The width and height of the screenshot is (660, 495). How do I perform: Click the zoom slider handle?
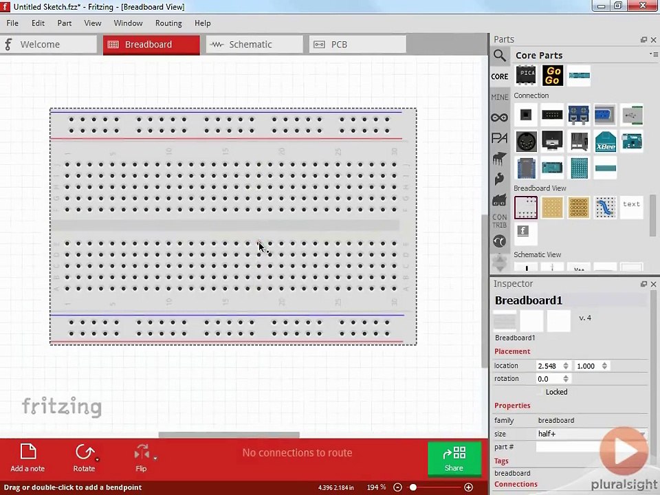[x=413, y=487]
